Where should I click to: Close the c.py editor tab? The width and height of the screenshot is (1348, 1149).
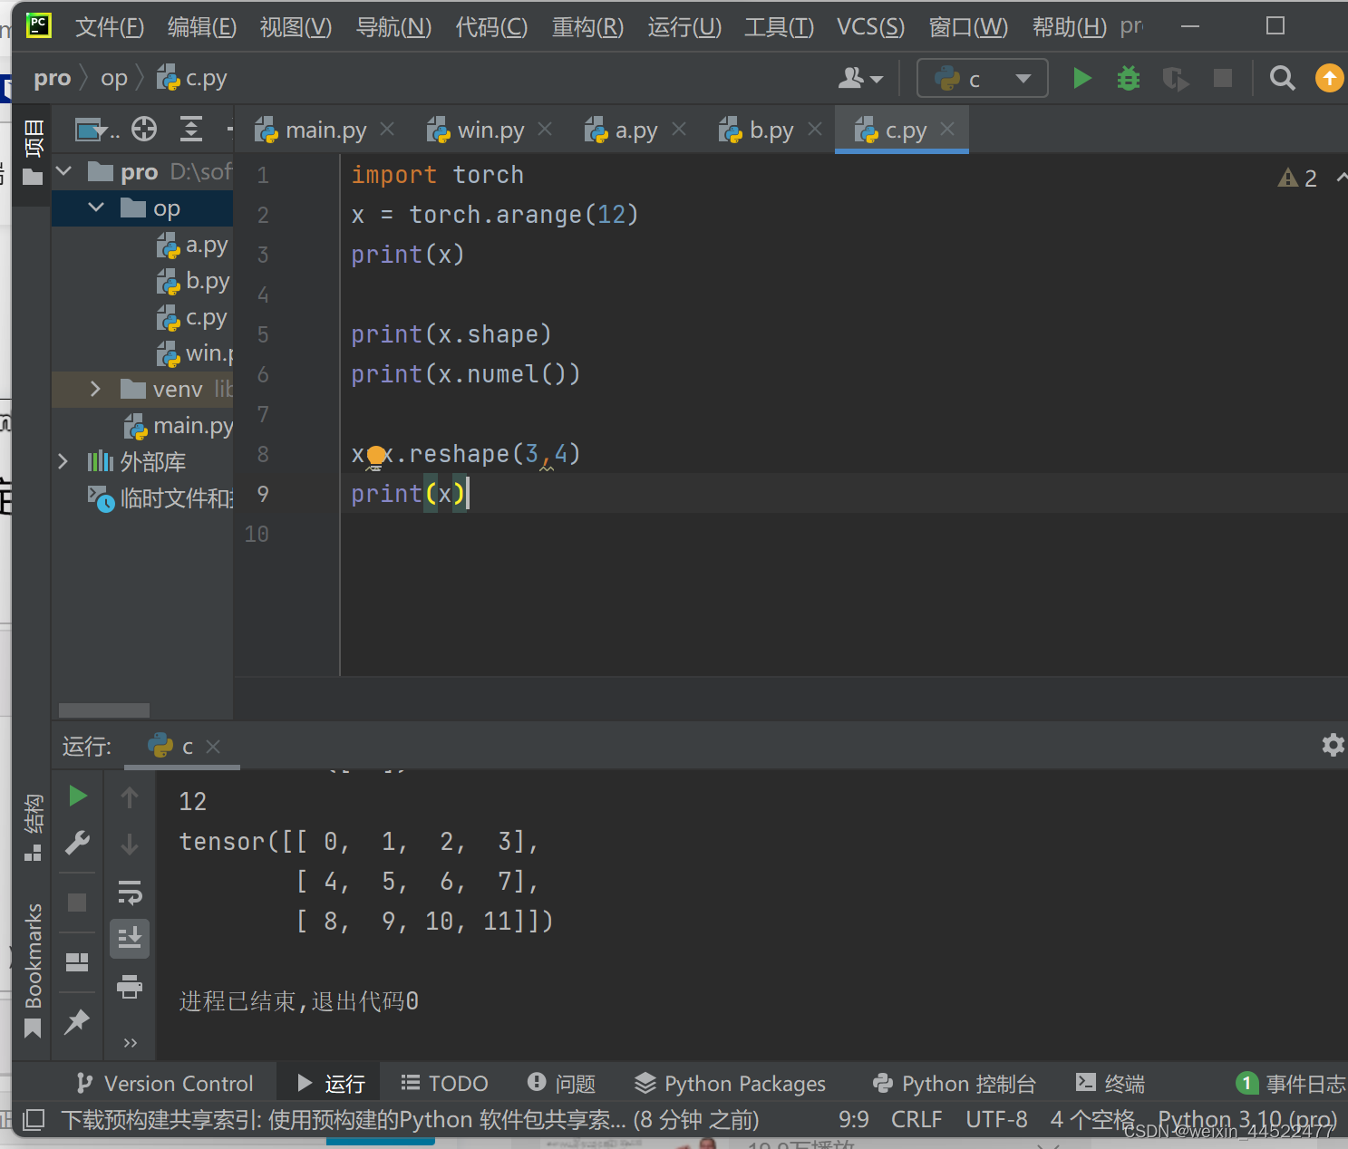coord(947,130)
